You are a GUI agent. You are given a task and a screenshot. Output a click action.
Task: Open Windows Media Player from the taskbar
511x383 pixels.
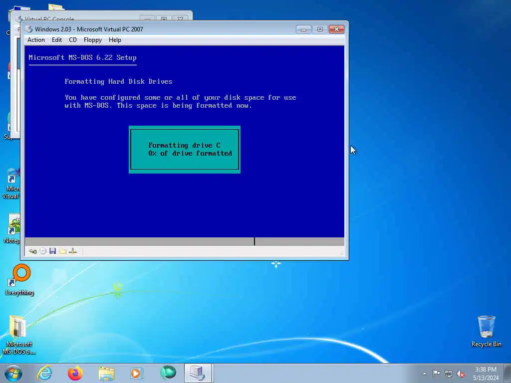pyautogui.click(x=136, y=373)
